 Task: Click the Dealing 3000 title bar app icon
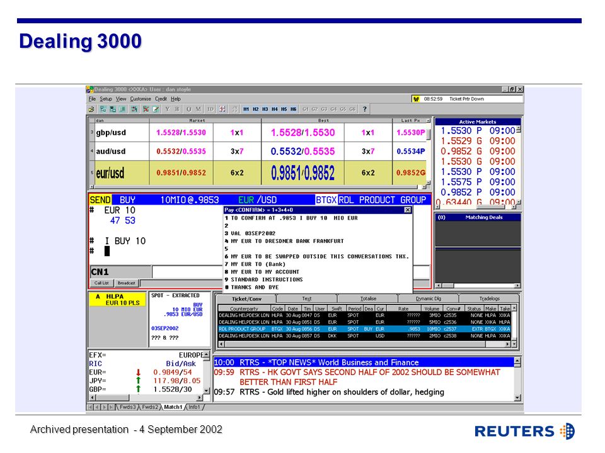[x=90, y=89]
